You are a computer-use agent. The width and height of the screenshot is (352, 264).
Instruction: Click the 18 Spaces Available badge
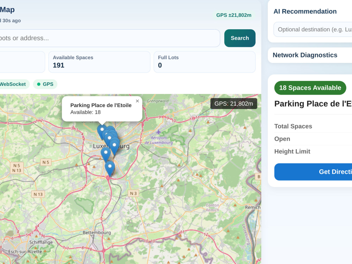[310, 88]
